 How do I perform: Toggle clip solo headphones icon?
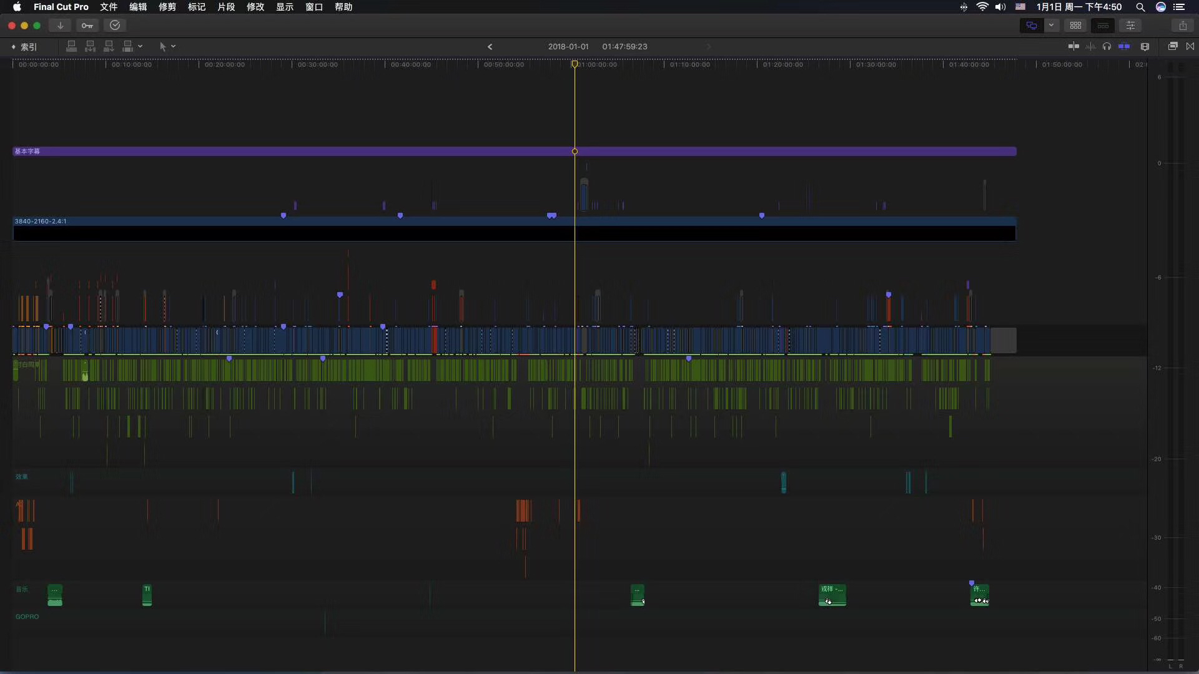click(x=1107, y=46)
